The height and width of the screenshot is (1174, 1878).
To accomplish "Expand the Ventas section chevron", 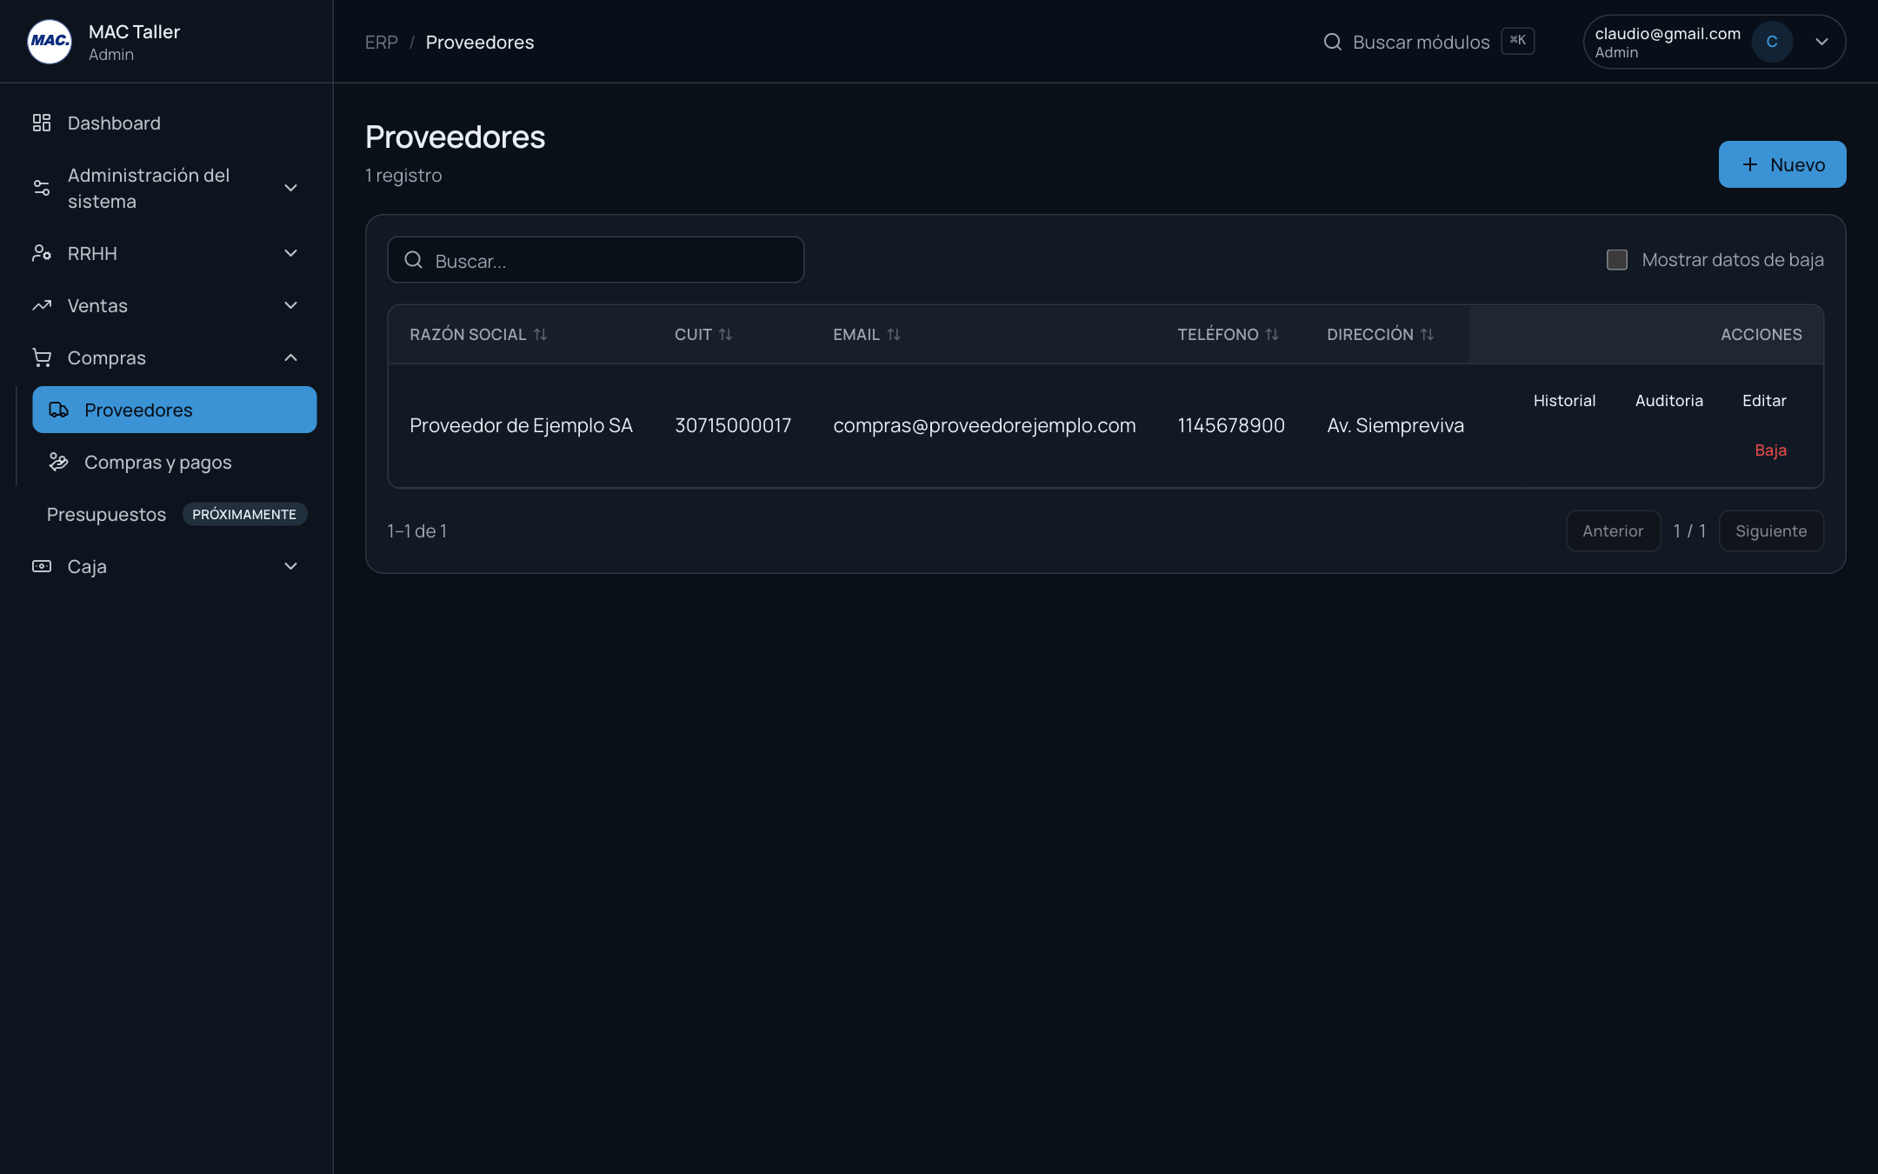I will coord(291,305).
